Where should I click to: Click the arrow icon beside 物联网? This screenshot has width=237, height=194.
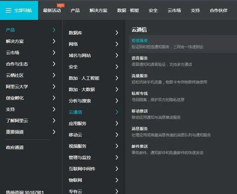click(117, 180)
